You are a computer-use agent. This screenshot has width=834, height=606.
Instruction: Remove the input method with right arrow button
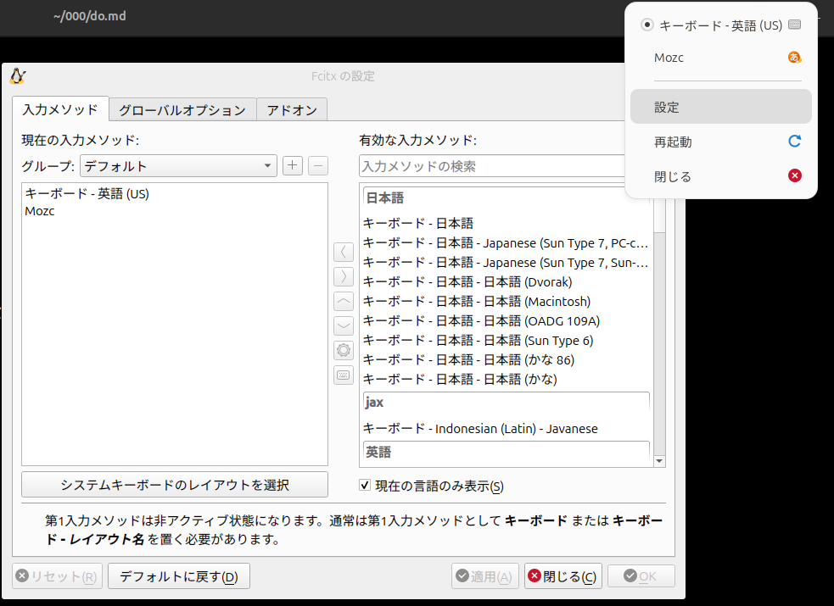point(344,276)
